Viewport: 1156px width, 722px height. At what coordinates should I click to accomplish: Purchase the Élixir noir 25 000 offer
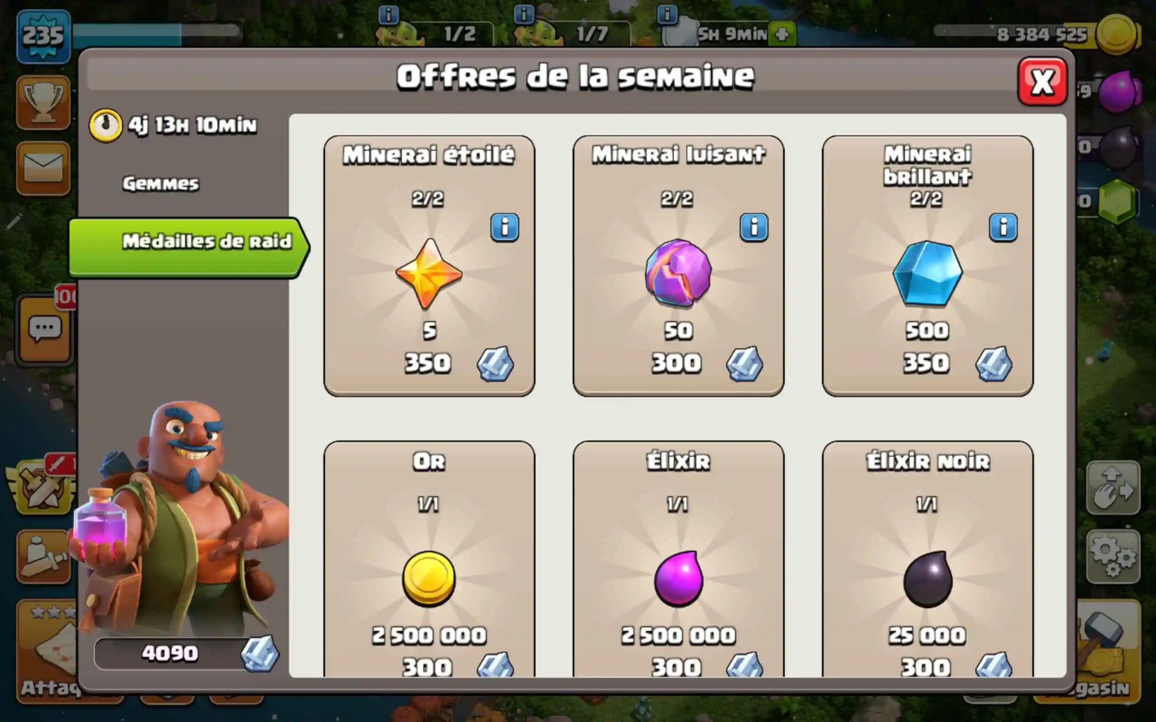tap(927, 559)
